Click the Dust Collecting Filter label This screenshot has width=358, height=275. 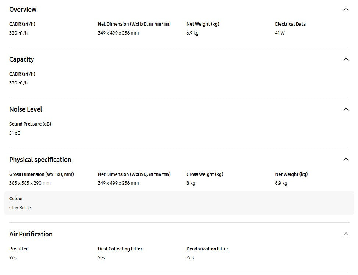(x=120, y=249)
